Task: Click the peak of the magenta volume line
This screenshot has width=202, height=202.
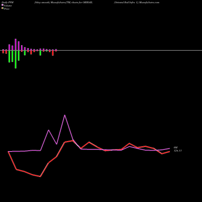Action: tap(65, 115)
